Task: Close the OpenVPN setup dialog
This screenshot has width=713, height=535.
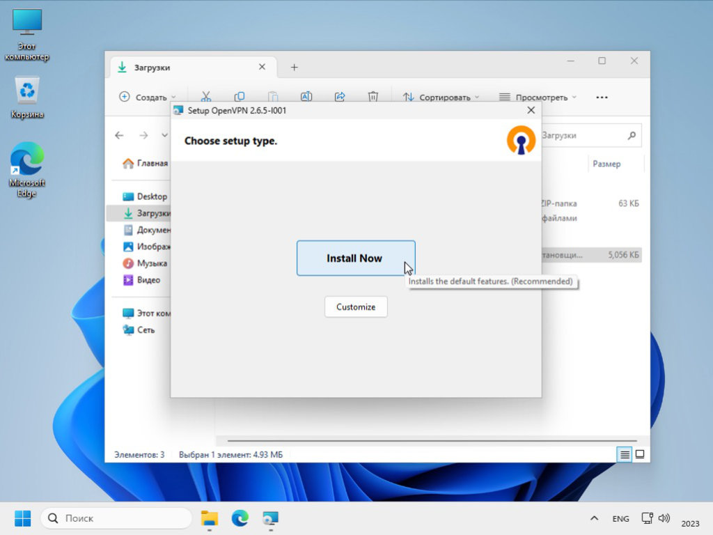Action: (531, 110)
